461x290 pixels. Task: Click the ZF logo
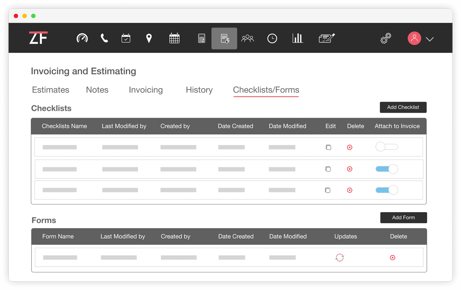38,38
